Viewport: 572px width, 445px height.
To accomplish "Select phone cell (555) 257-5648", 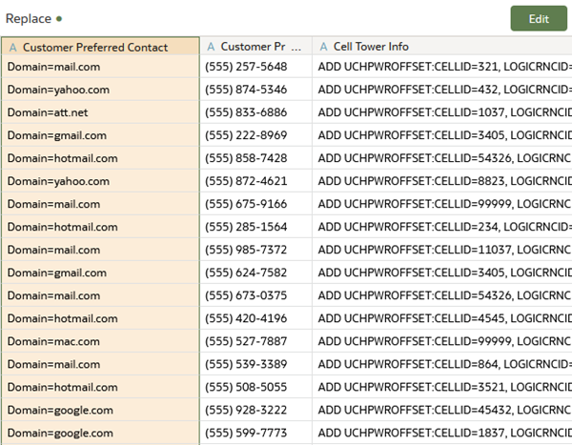I will coord(256,67).
